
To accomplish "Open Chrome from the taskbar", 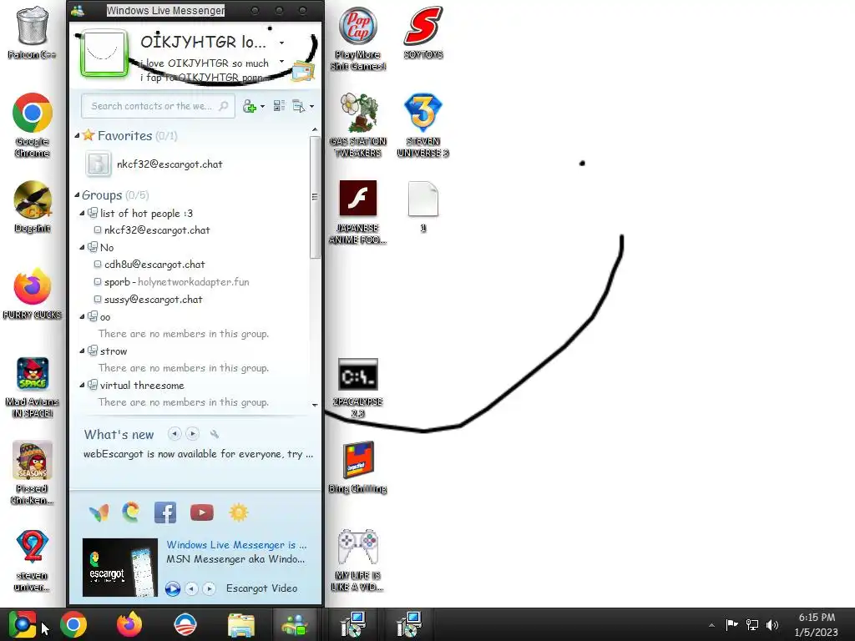I will pyautogui.click(x=73, y=624).
